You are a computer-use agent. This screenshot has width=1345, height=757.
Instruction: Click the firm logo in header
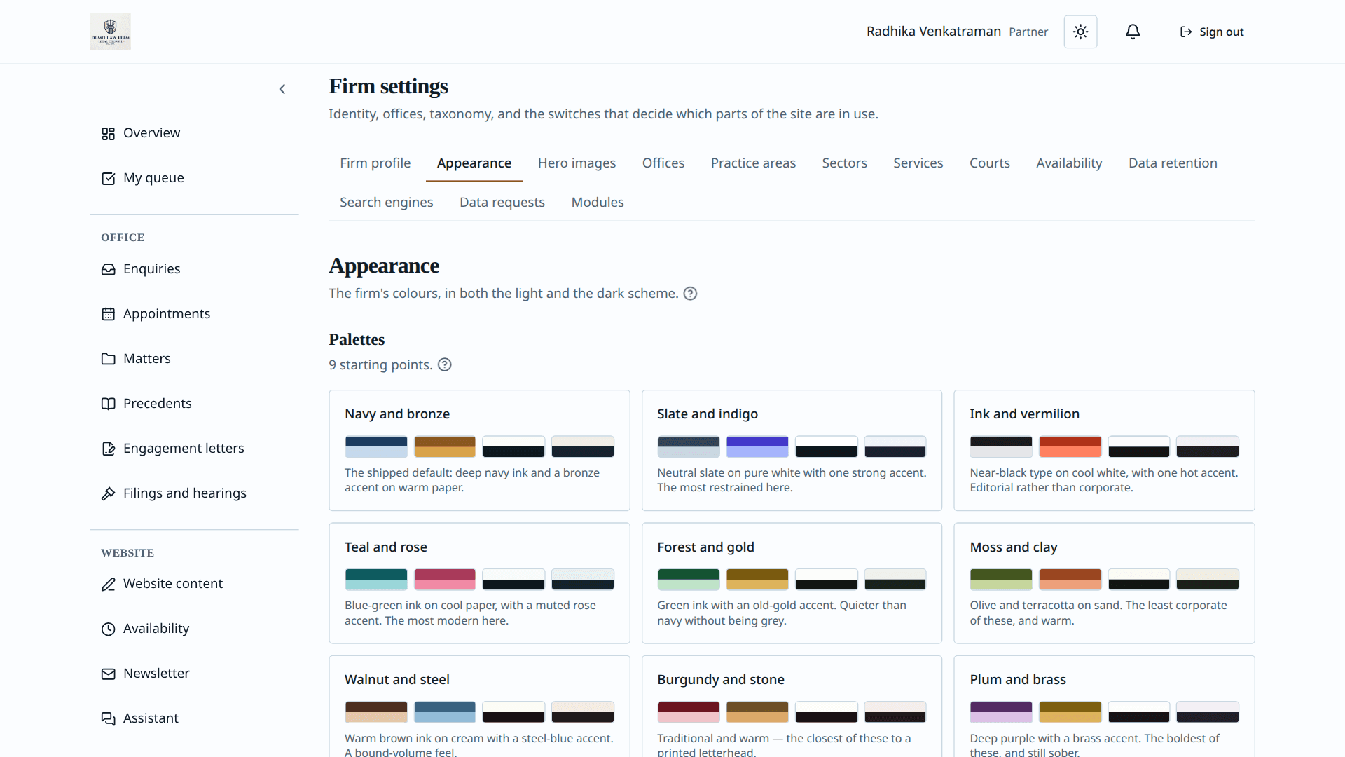tap(110, 32)
